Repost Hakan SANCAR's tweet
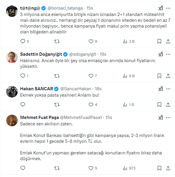Screen dimensions: 175x177 [x=57, y=104]
